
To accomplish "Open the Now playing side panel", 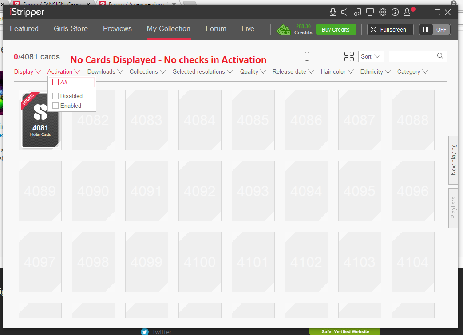I will click(453, 160).
